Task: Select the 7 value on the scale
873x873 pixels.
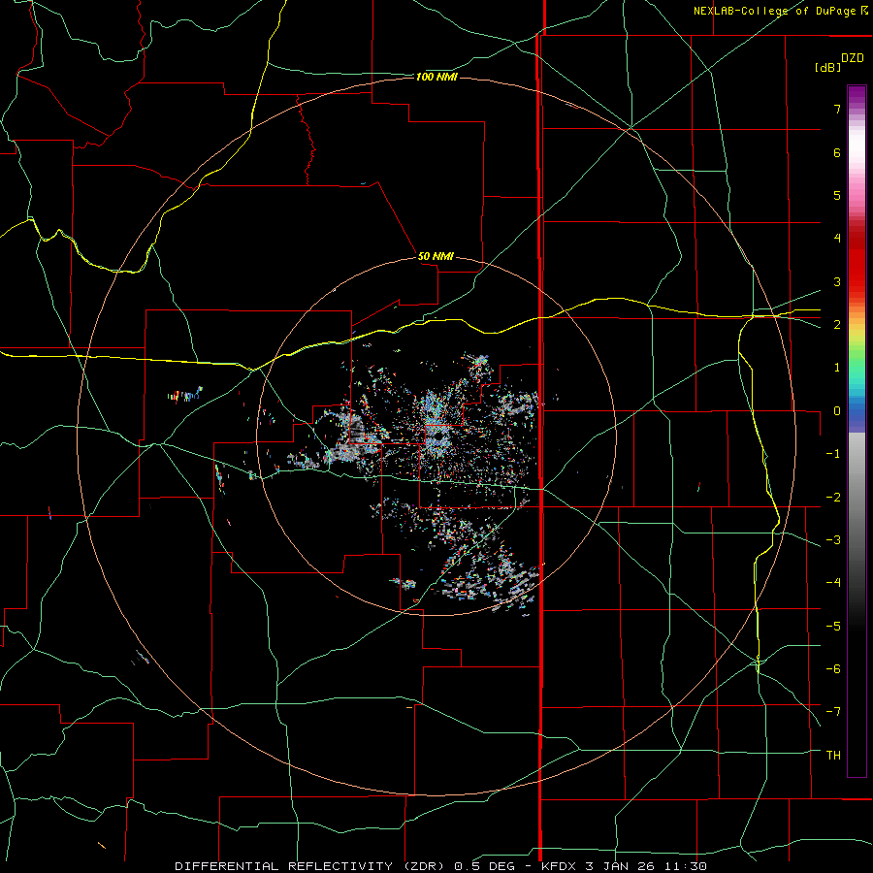Action: point(837,109)
